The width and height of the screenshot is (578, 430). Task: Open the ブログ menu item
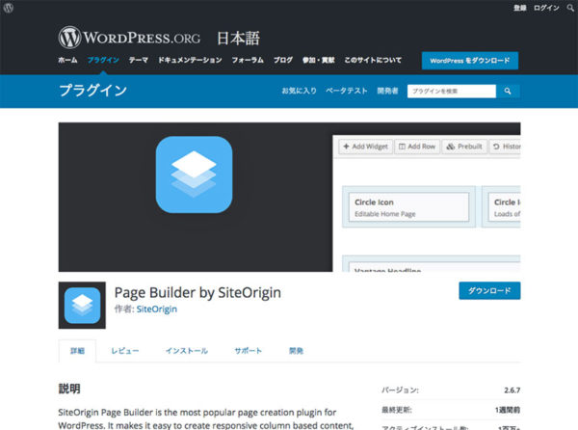[283, 60]
